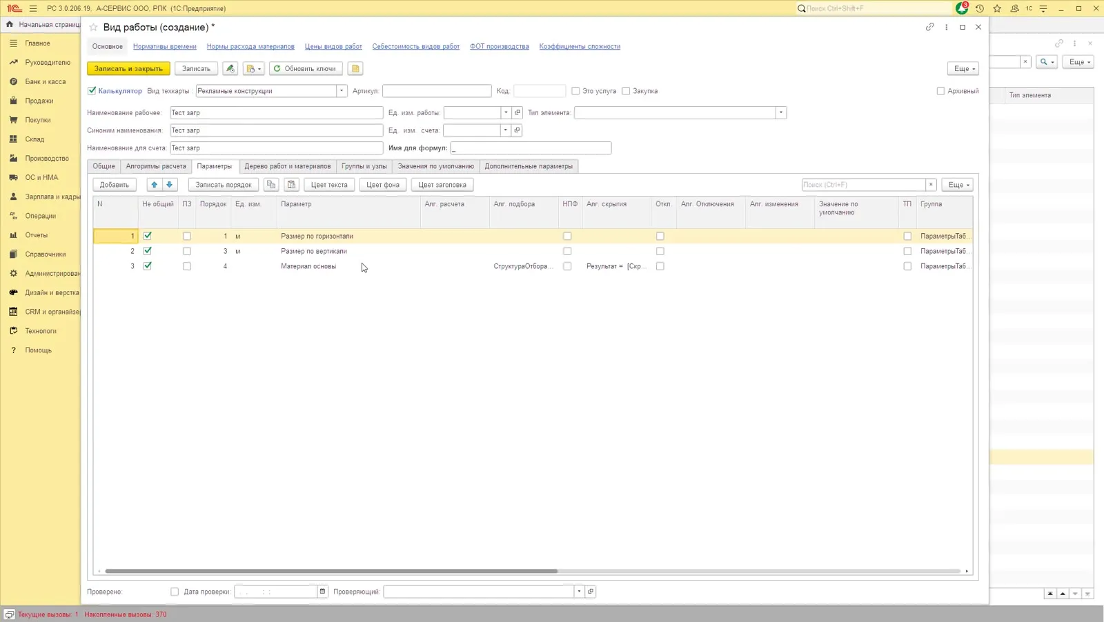Click the paste parameters icon
The width and height of the screenshot is (1104, 622).
[291, 185]
